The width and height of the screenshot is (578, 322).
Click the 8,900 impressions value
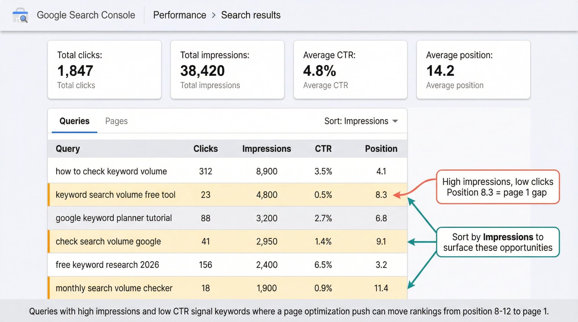click(266, 171)
